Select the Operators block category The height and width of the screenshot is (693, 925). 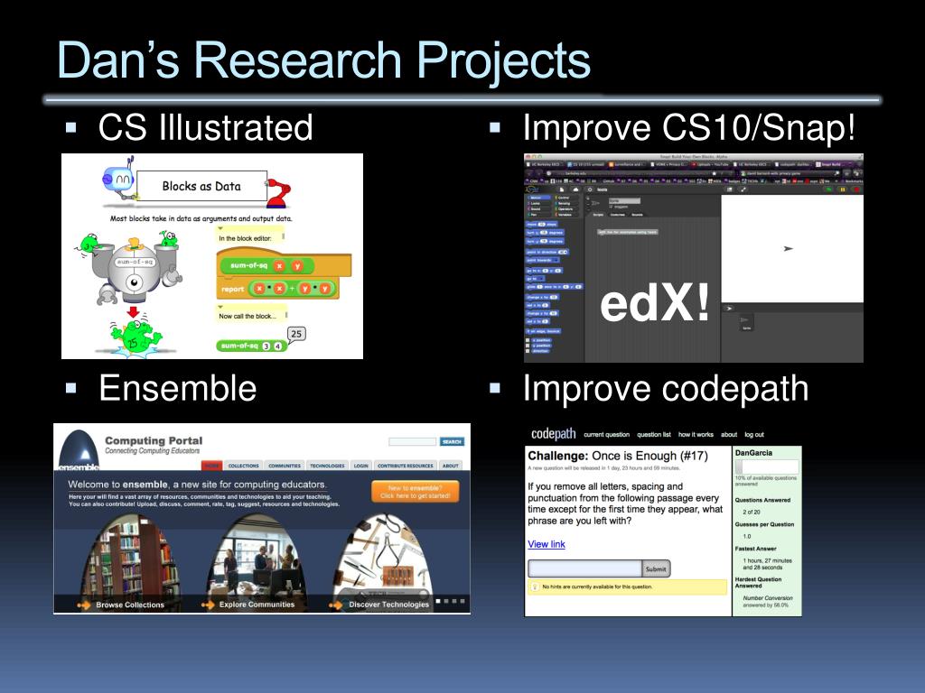click(x=566, y=208)
